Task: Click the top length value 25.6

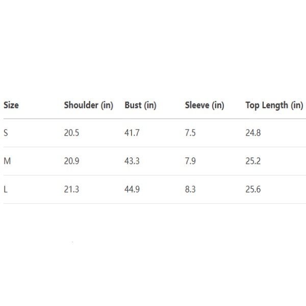Action: [253, 189]
